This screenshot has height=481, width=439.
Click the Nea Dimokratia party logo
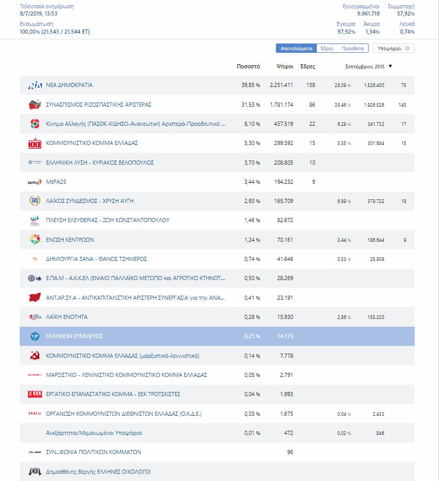pos(35,85)
